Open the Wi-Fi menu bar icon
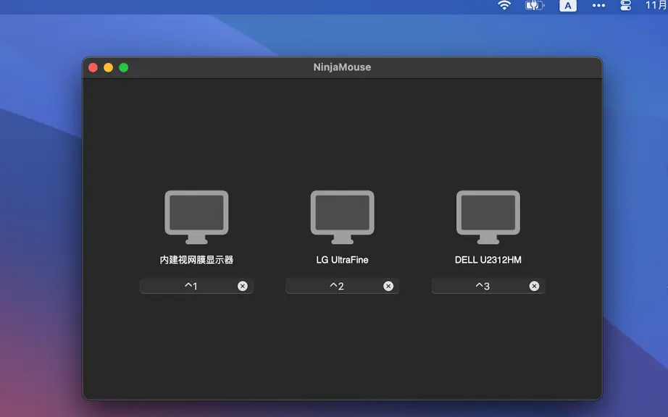The height and width of the screenshot is (417, 668). pos(504,6)
